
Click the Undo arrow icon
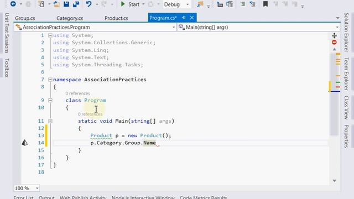pyautogui.click(x=88, y=4)
